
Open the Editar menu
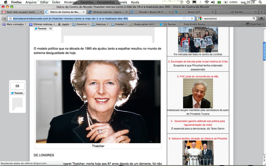tap(44, 2)
